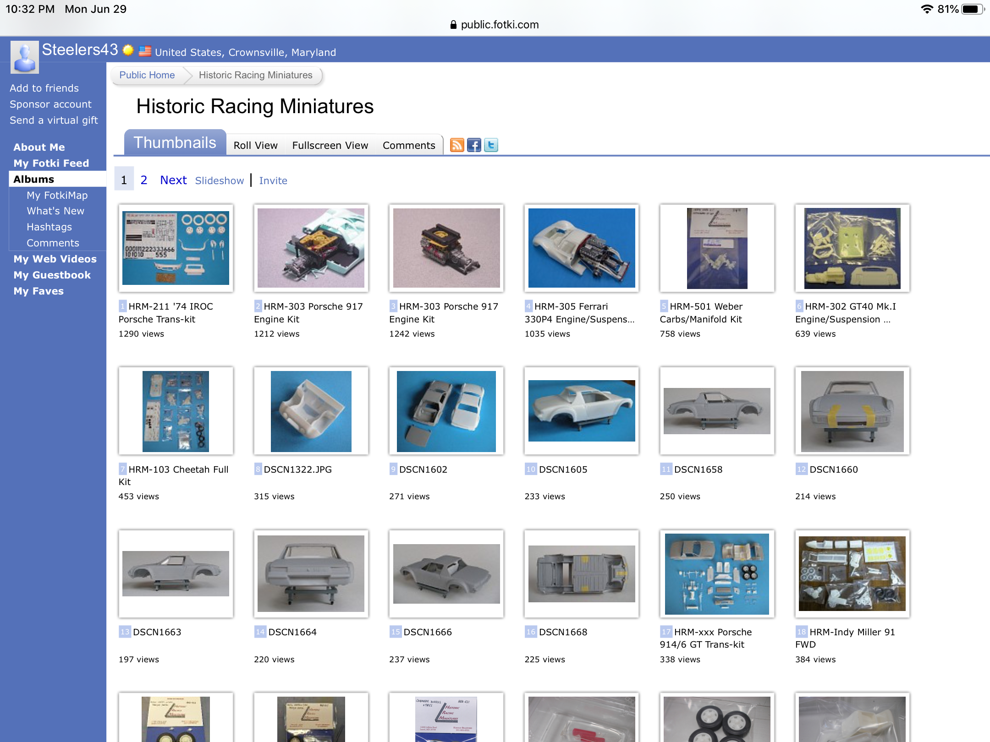Click the DSCN1322.JPG caption text
This screenshot has height=742, width=990.
298,469
